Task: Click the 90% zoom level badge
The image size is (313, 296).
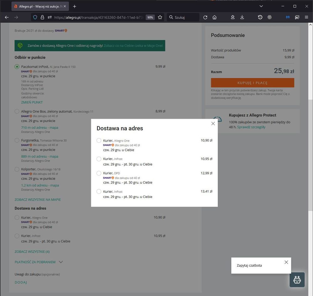Action: click(150, 17)
